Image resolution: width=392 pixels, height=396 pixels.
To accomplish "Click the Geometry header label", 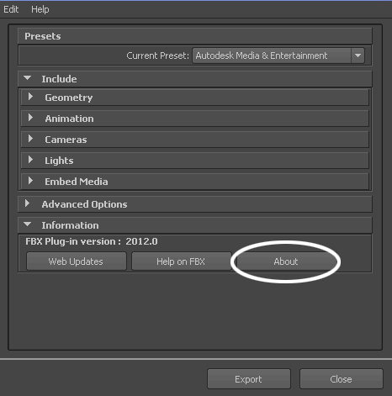I will (69, 98).
